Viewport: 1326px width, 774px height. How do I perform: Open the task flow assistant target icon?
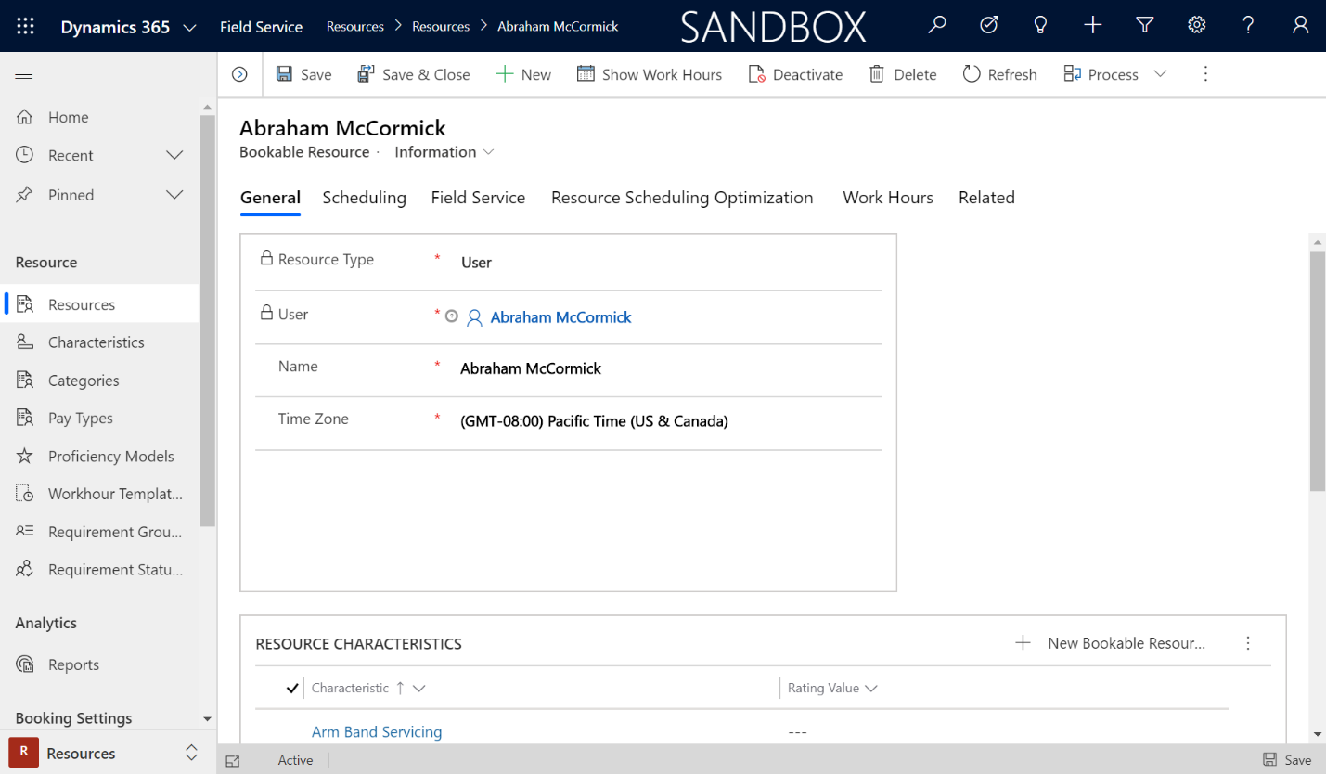989,25
